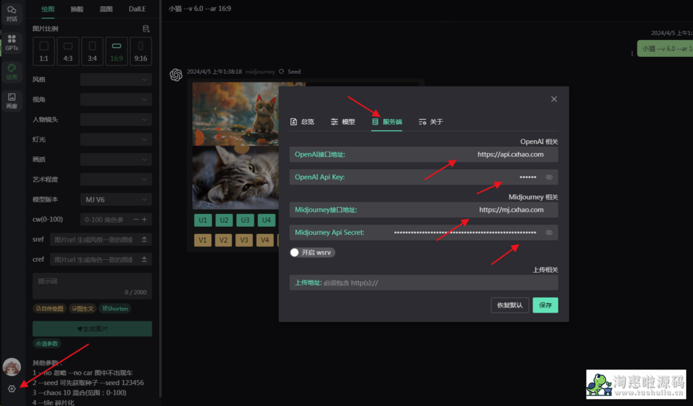Click upload icon in sref field
The image size is (693, 406).
point(144,240)
